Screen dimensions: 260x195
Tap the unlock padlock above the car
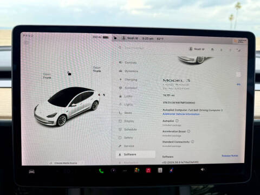(69, 73)
